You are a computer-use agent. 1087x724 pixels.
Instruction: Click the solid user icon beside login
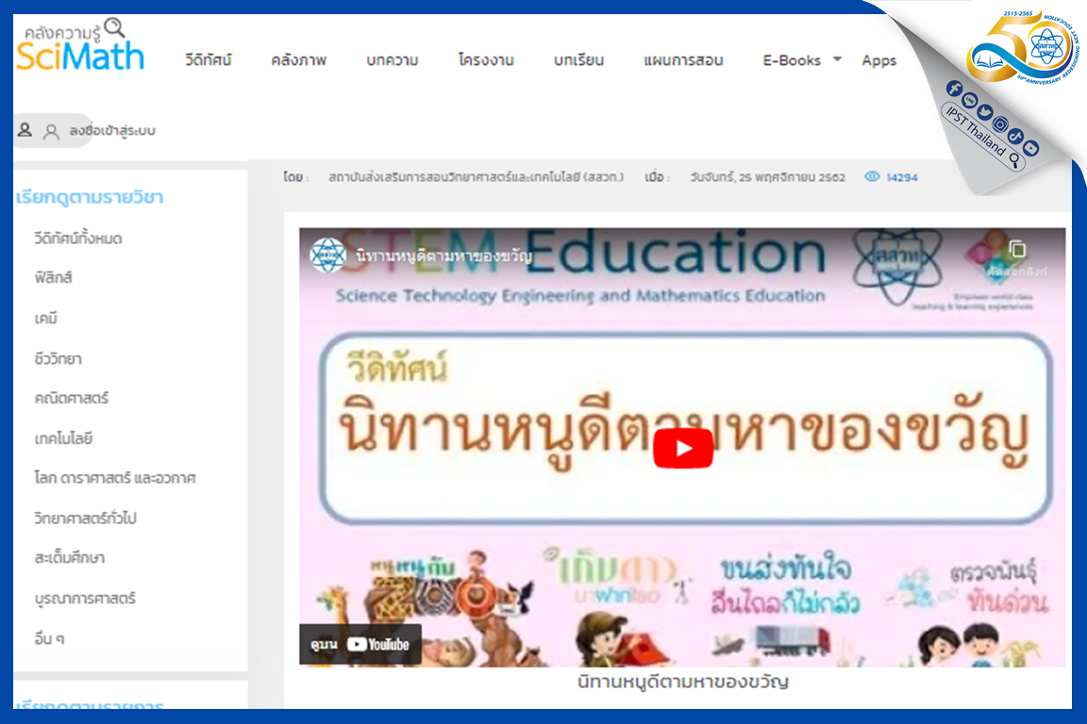[25, 129]
